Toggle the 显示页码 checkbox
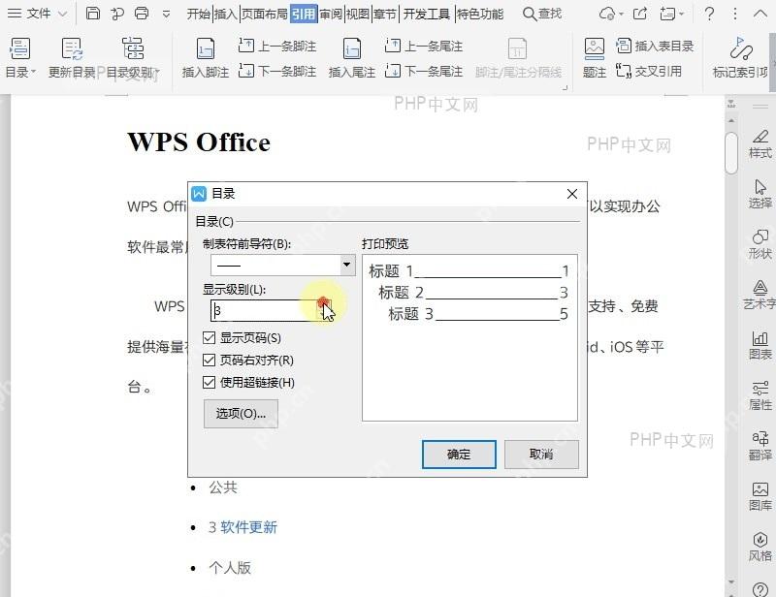This screenshot has width=776, height=597. (210, 338)
